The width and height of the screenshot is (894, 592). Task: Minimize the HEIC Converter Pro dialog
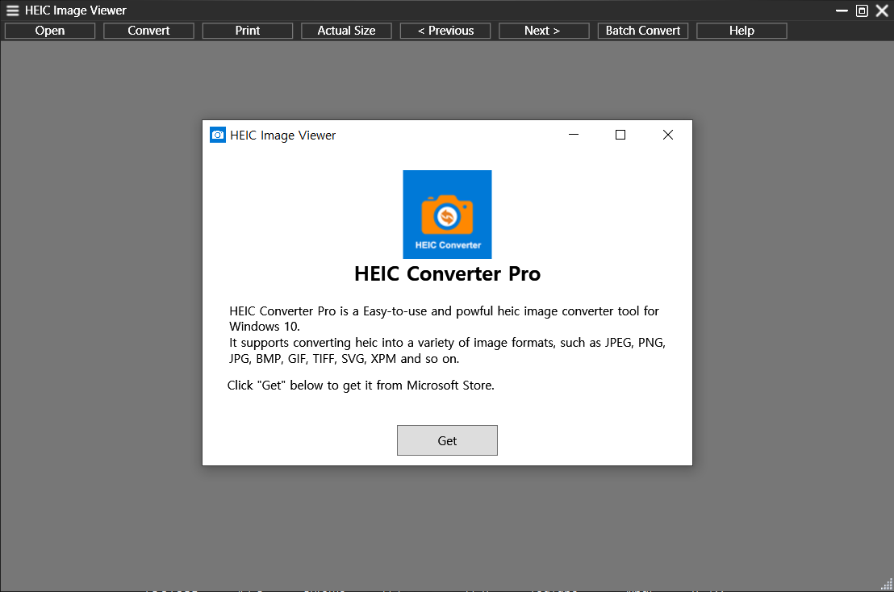pos(574,135)
